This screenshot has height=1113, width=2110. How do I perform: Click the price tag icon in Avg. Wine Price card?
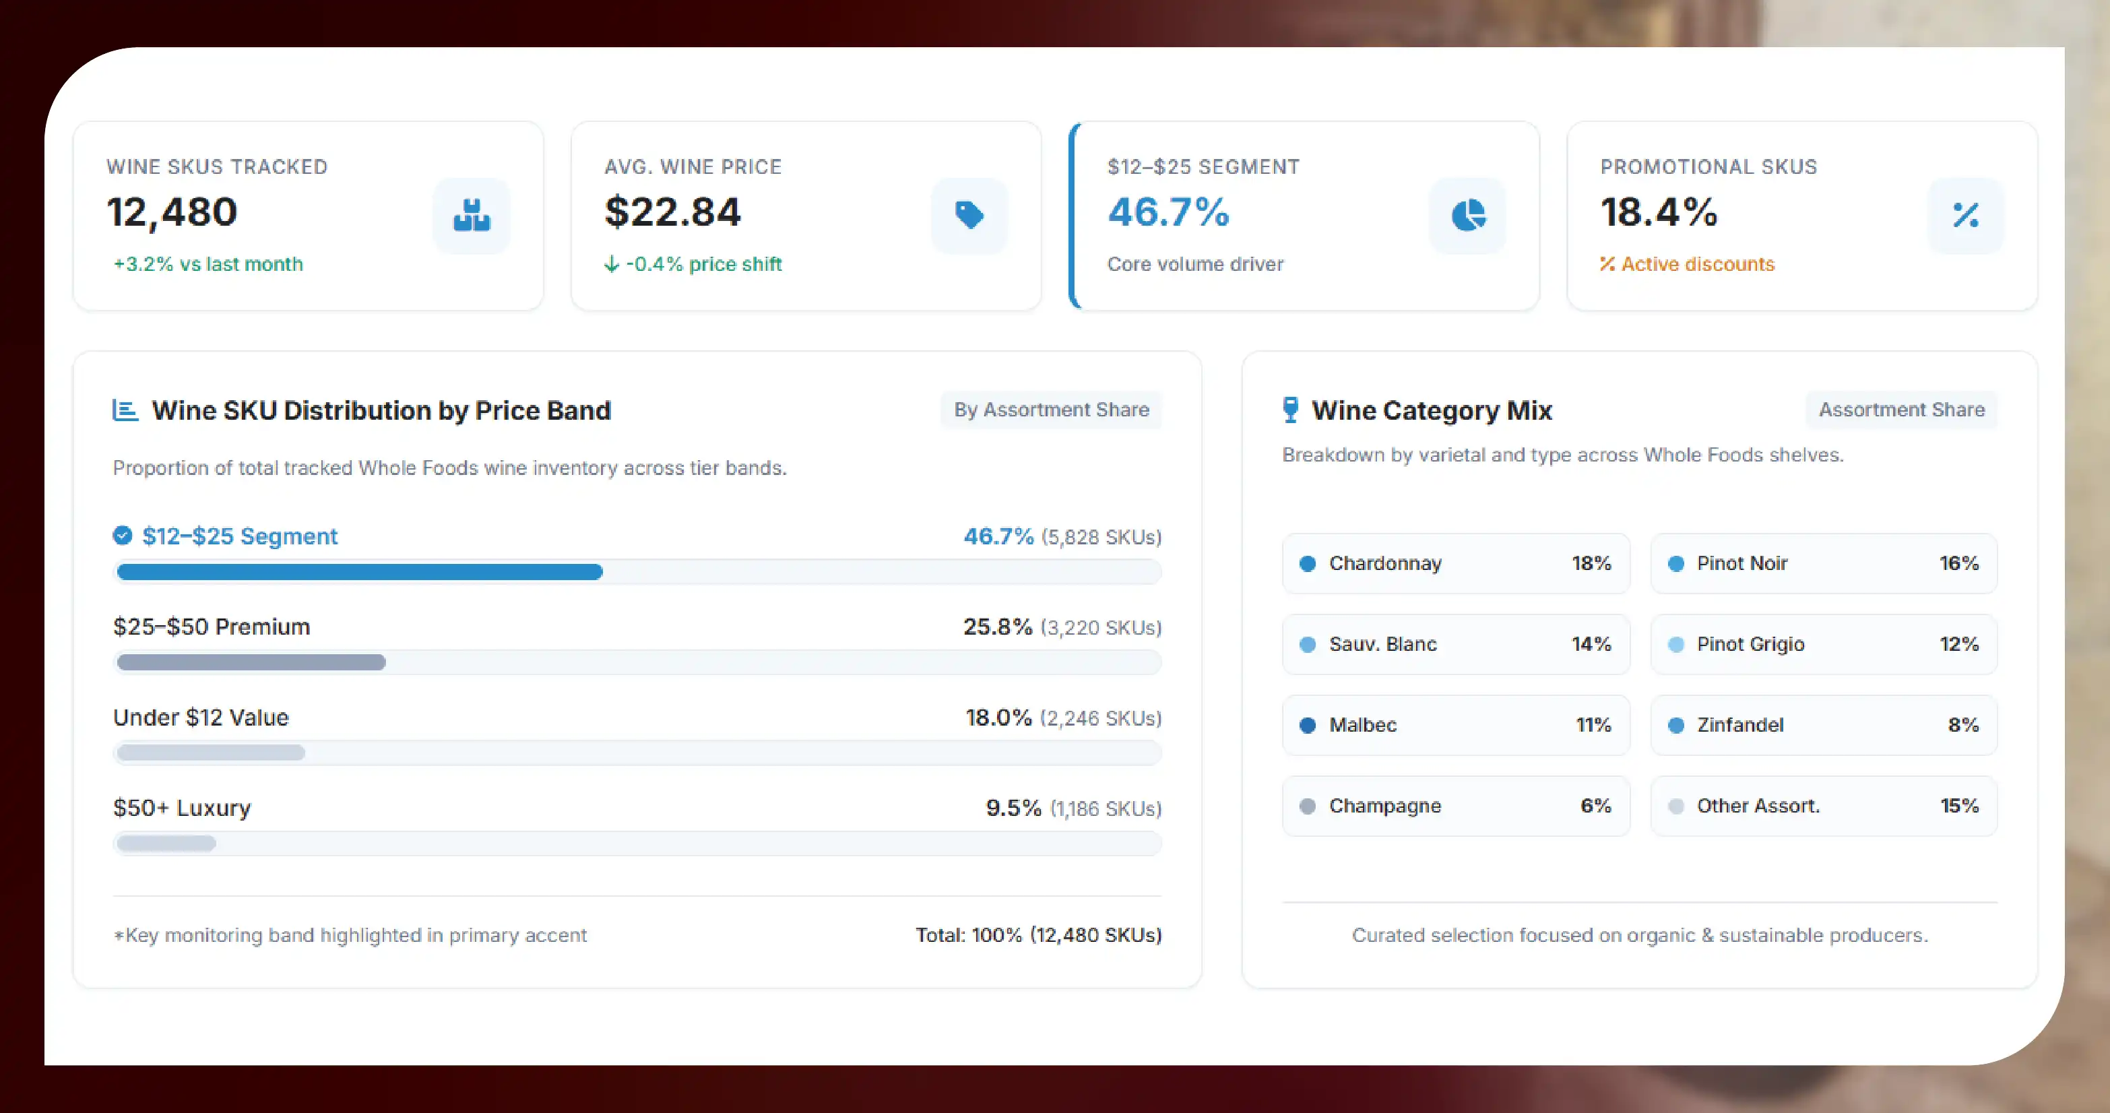(x=969, y=216)
